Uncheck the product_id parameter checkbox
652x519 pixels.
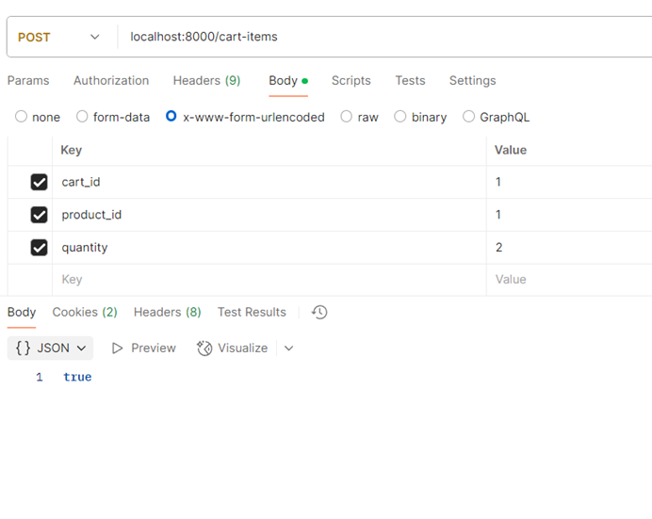click(39, 215)
